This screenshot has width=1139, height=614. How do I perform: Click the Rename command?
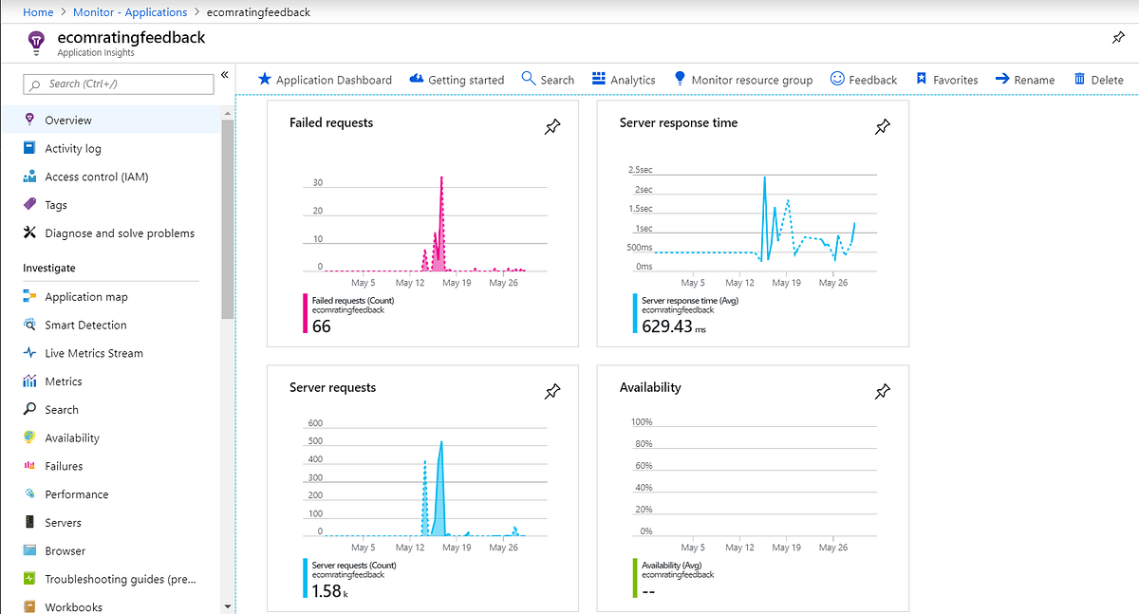(1025, 80)
